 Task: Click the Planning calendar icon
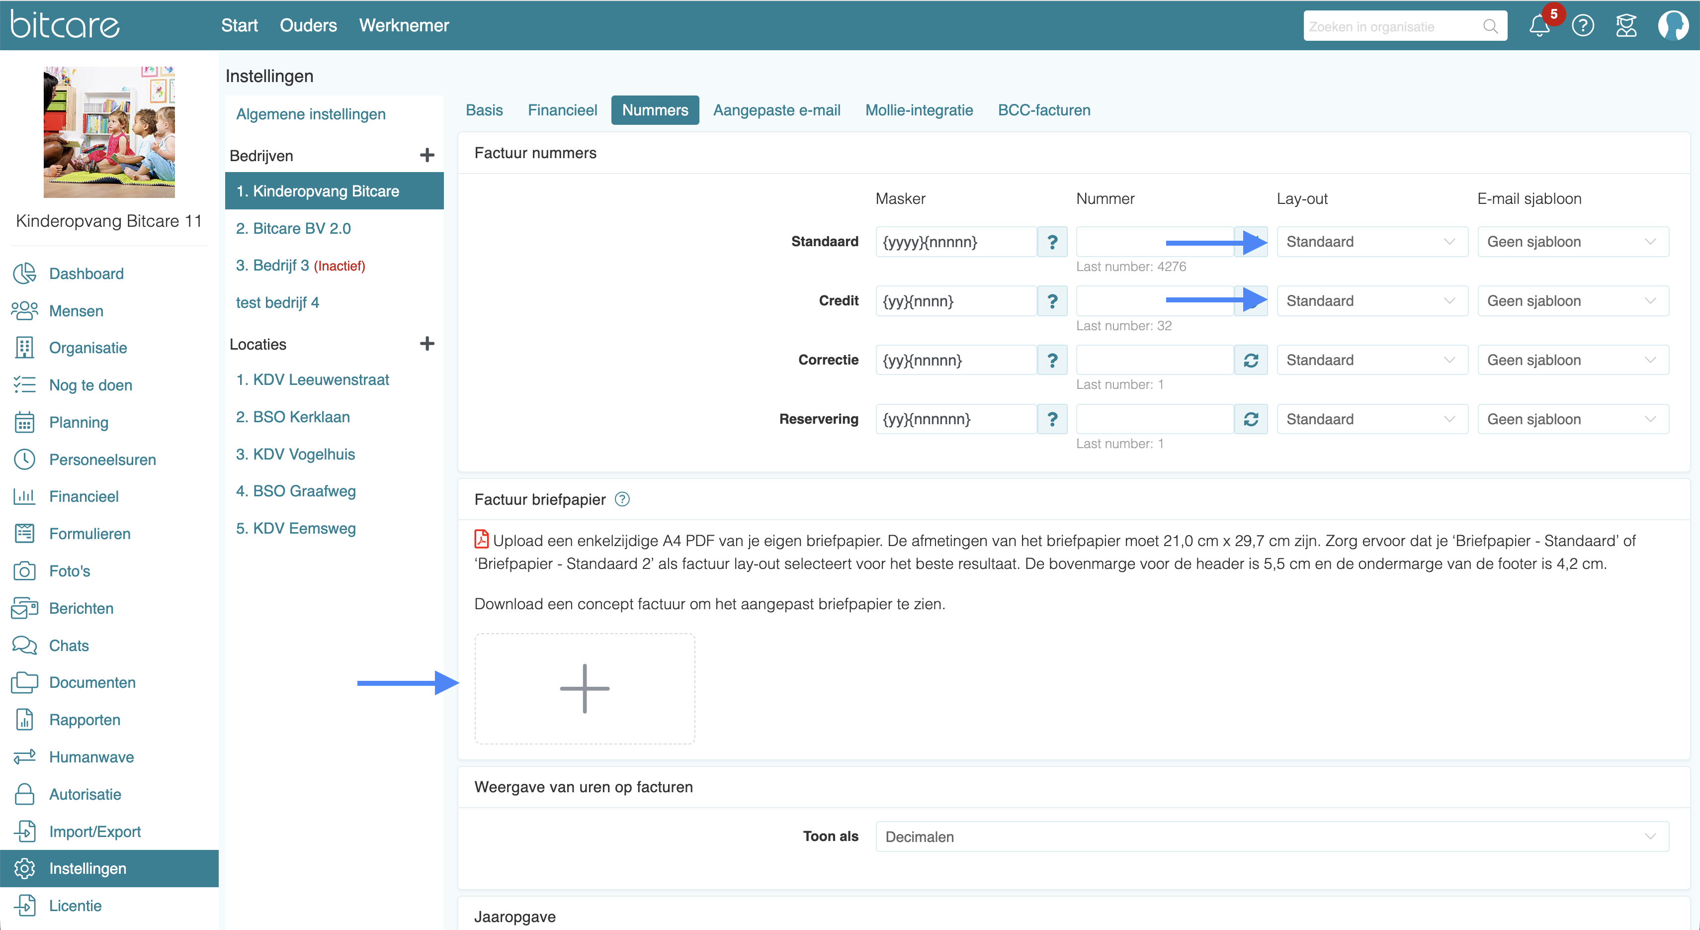coord(24,422)
